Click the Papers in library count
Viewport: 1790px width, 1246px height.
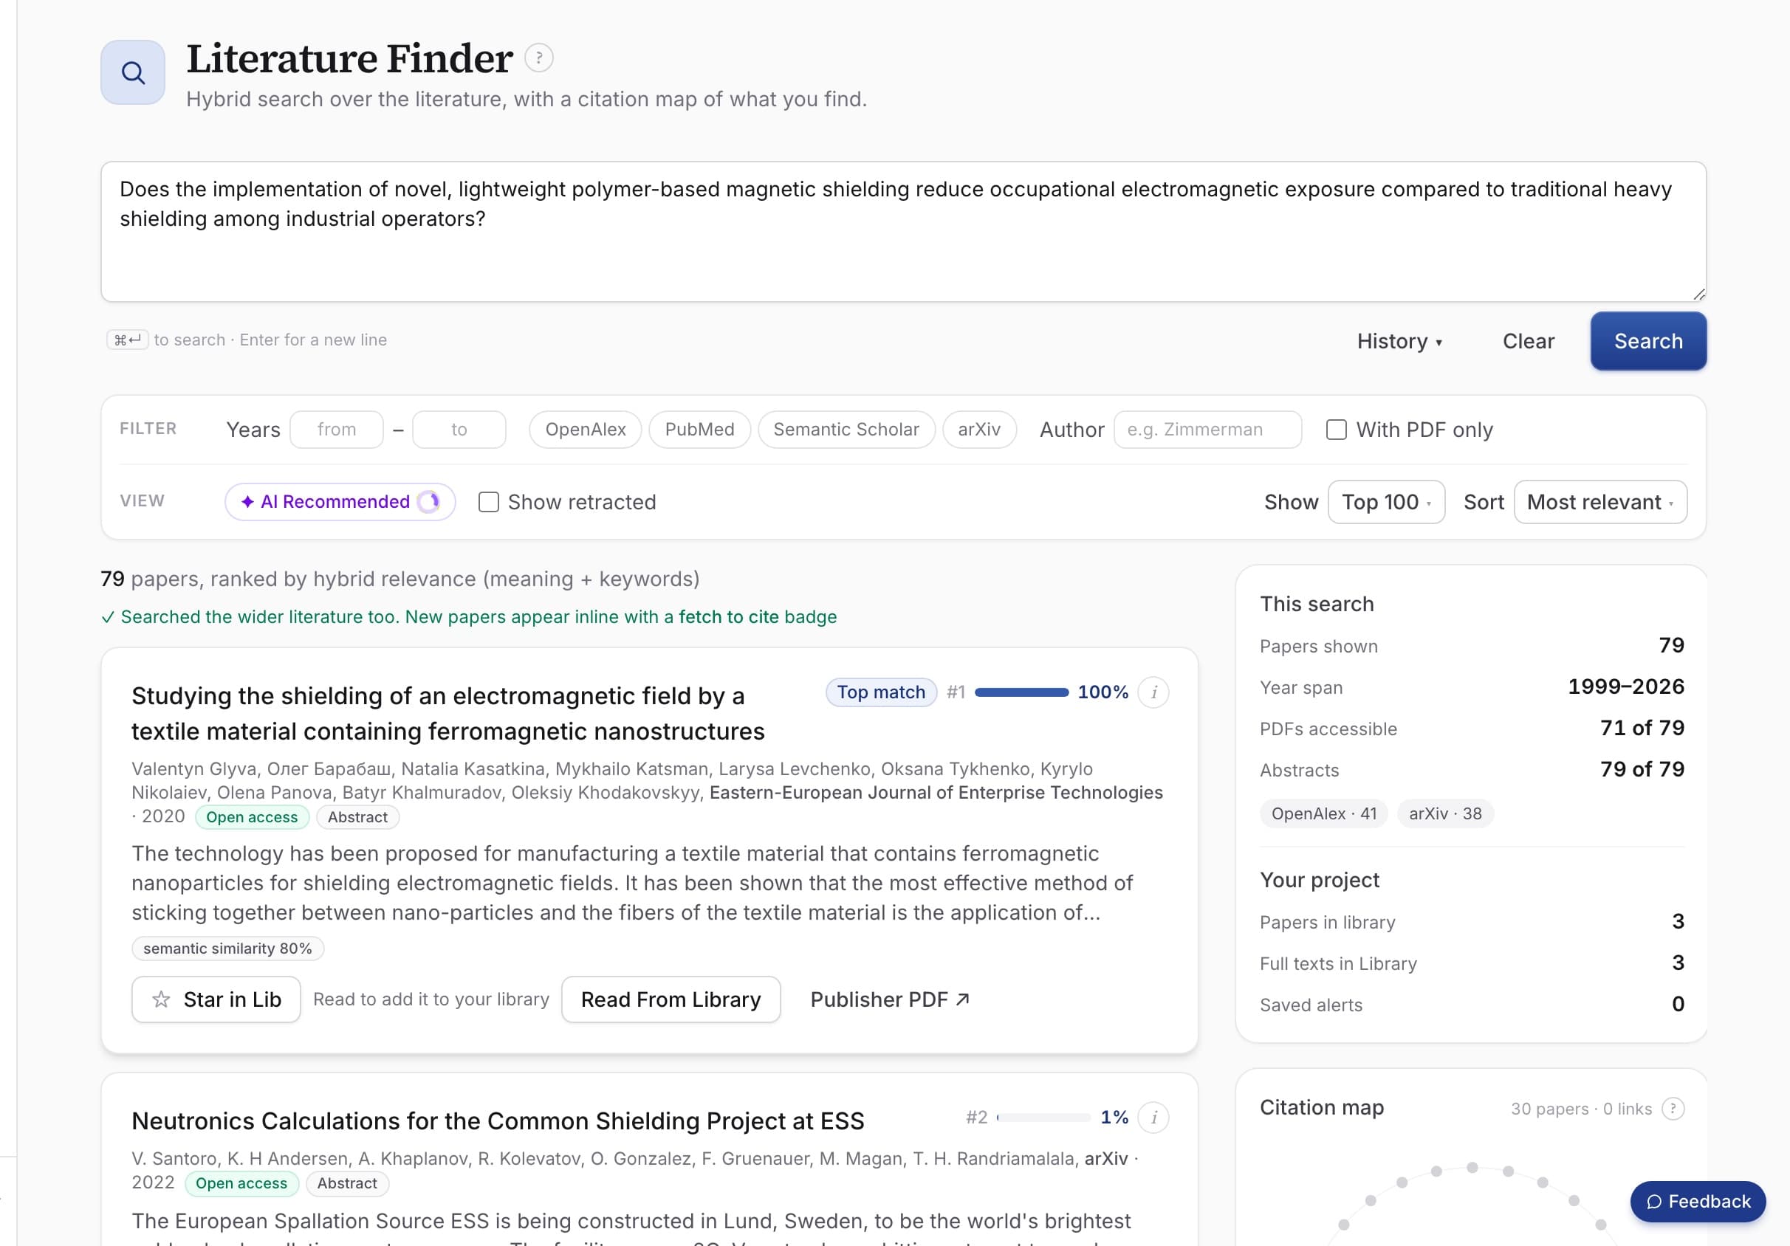(1678, 921)
